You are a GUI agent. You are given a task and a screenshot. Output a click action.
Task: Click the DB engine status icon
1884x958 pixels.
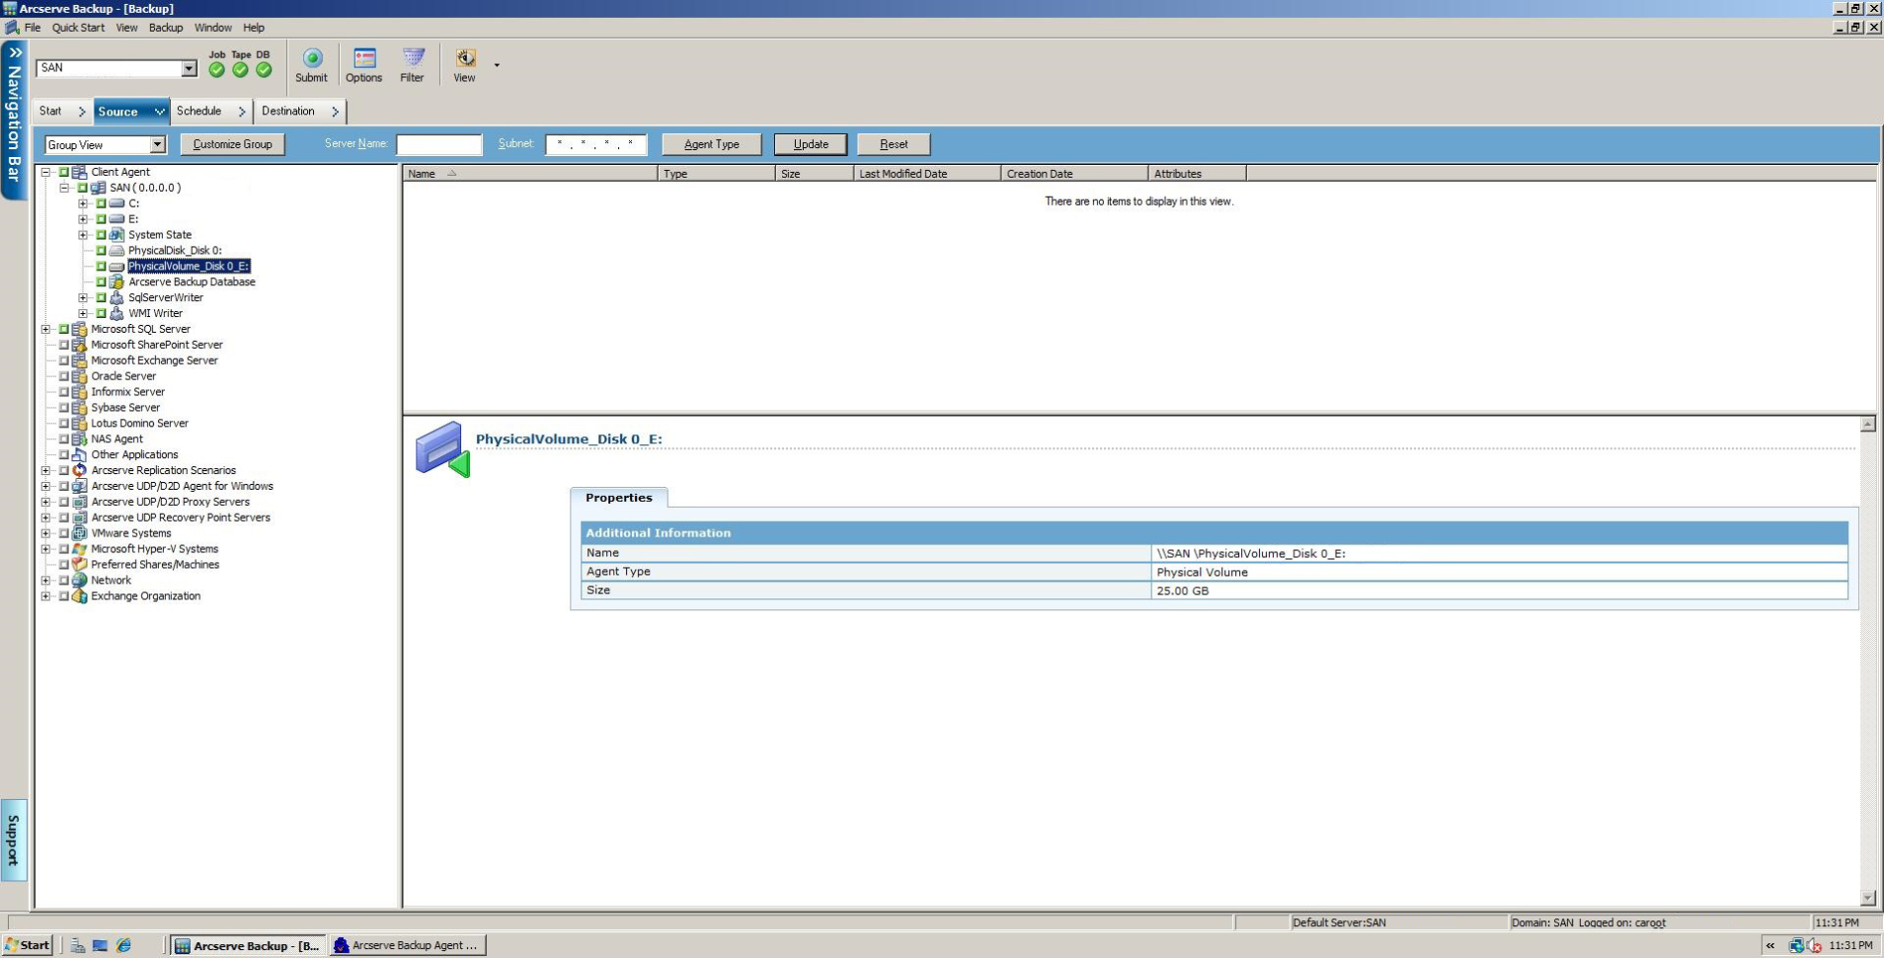coord(264,68)
